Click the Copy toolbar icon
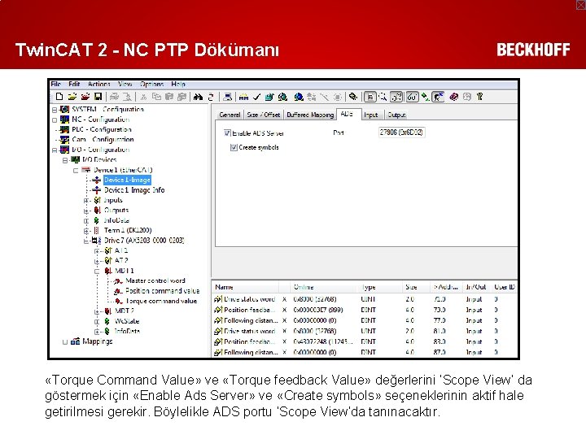This screenshot has height=439, width=586. (156, 97)
